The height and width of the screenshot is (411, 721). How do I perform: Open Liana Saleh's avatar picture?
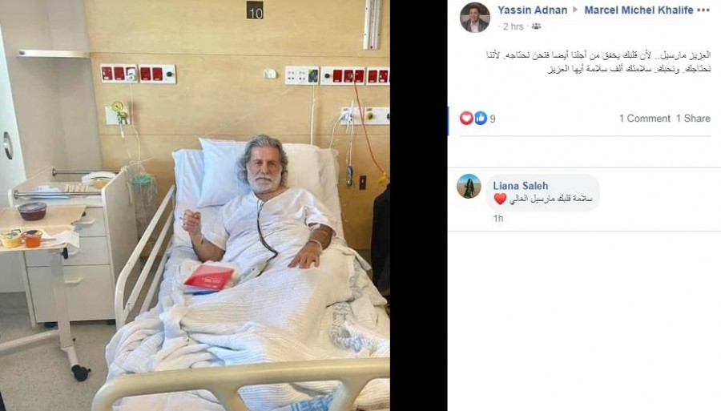[469, 186]
